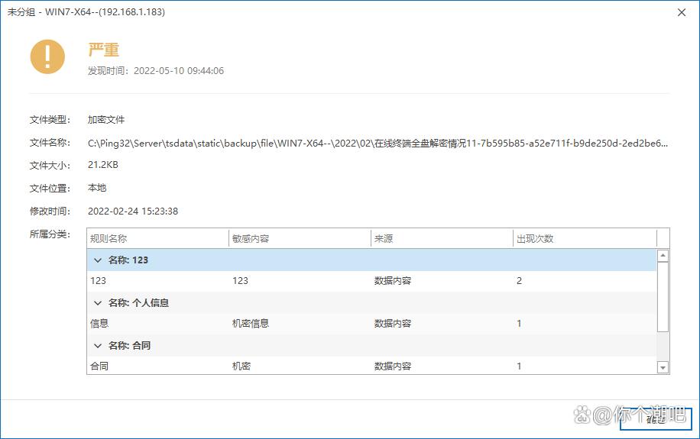Collapse the 名称: 123 group
Screen dimensions: 700x439
pyautogui.click(x=98, y=260)
